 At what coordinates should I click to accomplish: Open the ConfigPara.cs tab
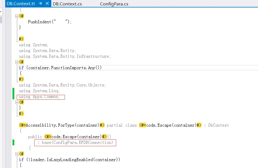click(x=114, y=4)
